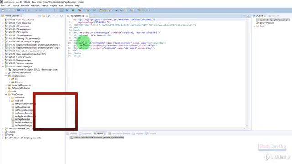The height and width of the screenshot is (164, 292).
Task: Collapse all in Project Explorer
Action: 40,16
